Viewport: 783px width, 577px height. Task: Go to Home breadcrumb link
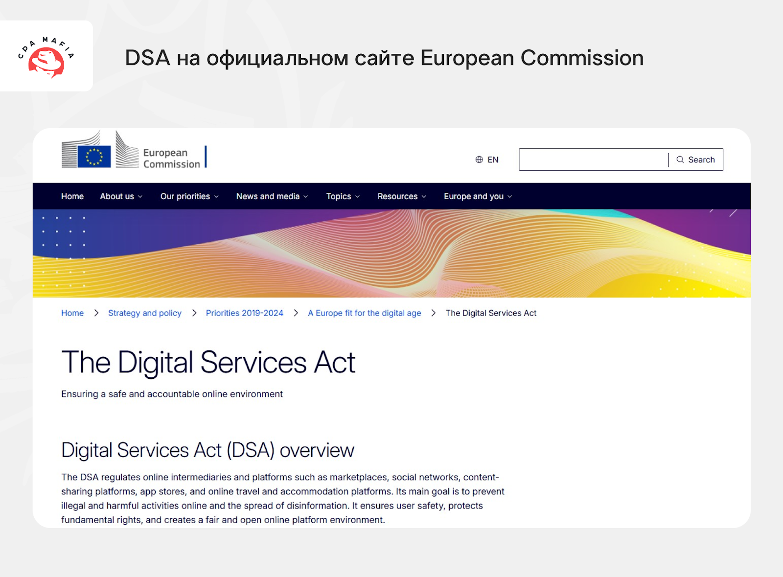coord(72,313)
